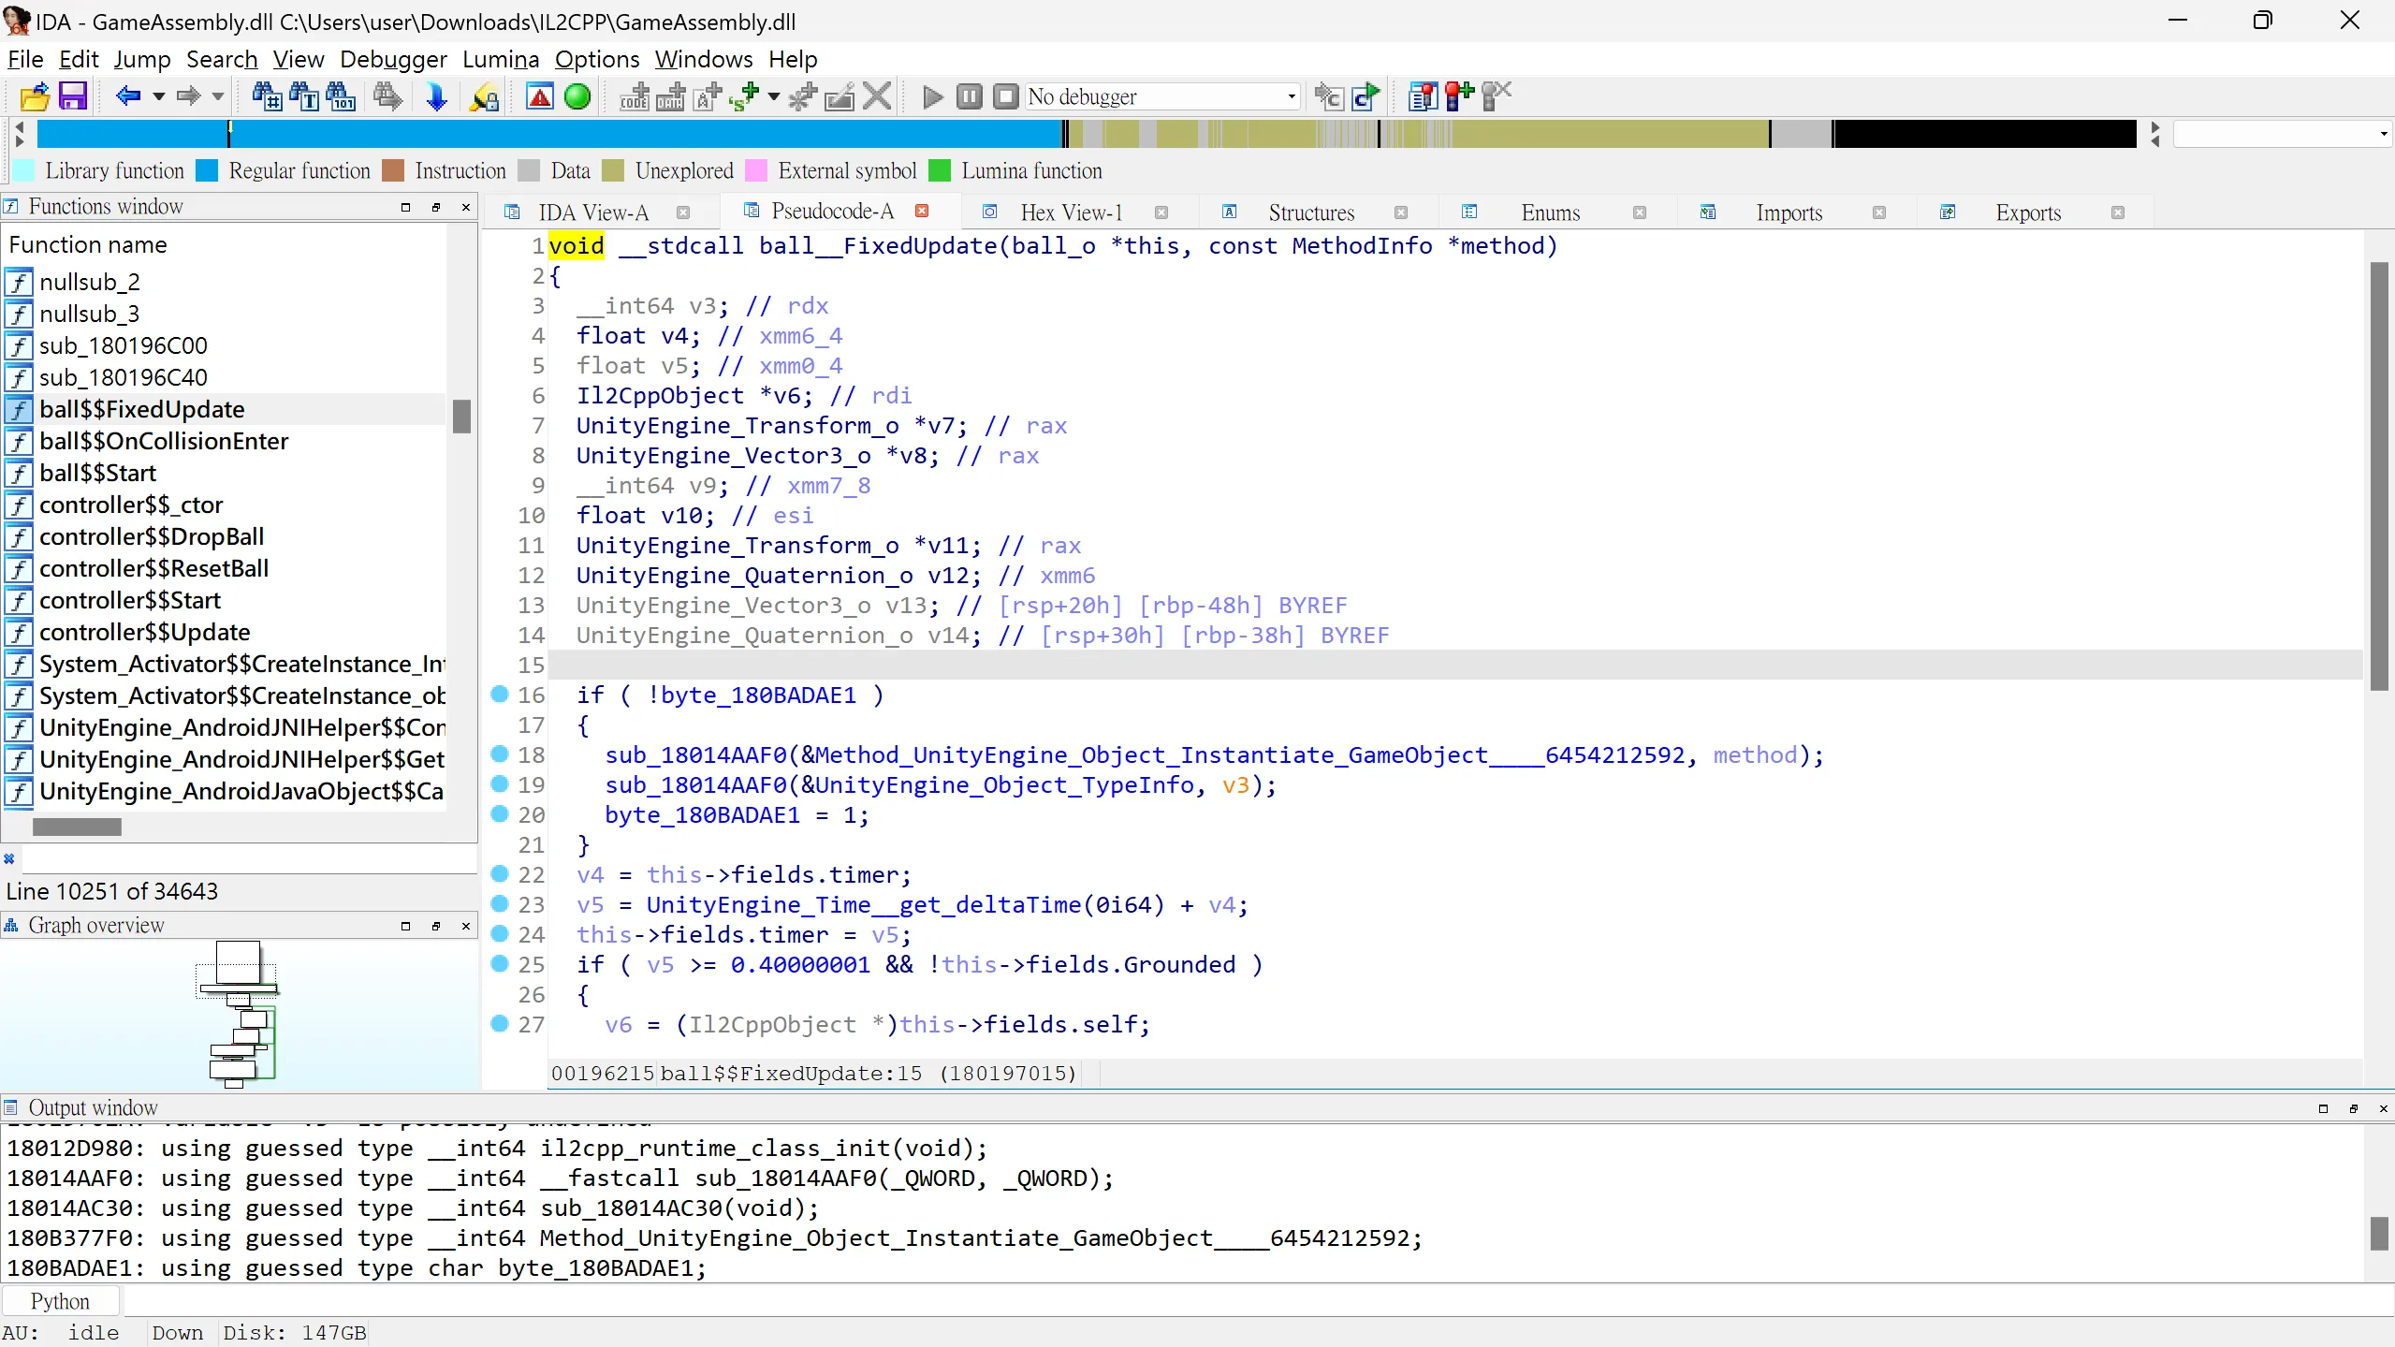Click the breakpoint list toolbar icon
The height and width of the screenshot is (1347, 2395).
pos(1423,96)
